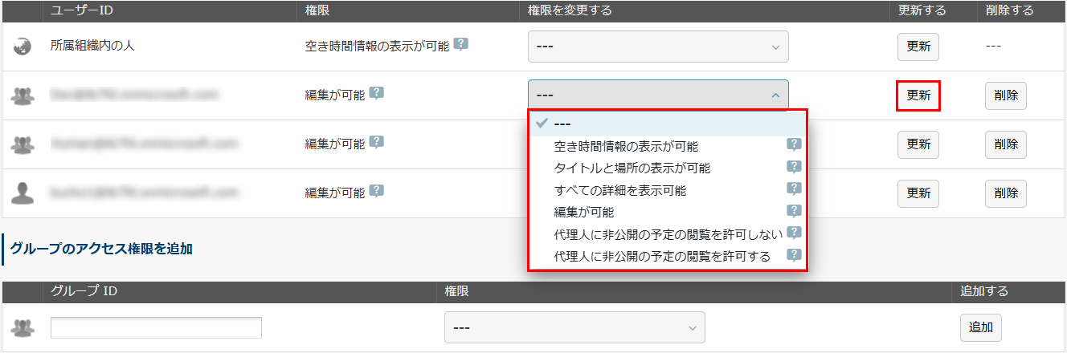
Task: Click the 権限を変更する column header
Action: coord(570,10)
